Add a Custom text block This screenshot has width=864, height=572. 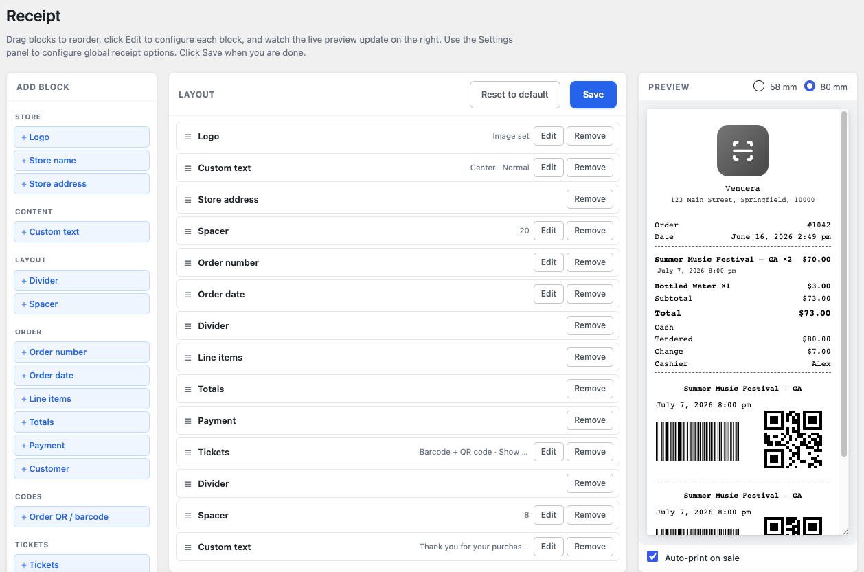point(82,232)
